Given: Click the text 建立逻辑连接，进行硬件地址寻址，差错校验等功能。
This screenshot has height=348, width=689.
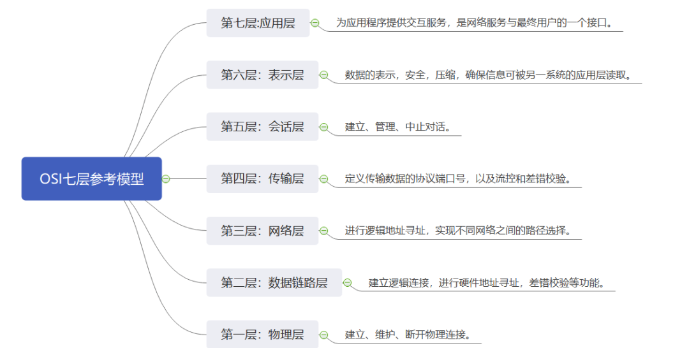Looking at the screenshot, I should 486,282.
